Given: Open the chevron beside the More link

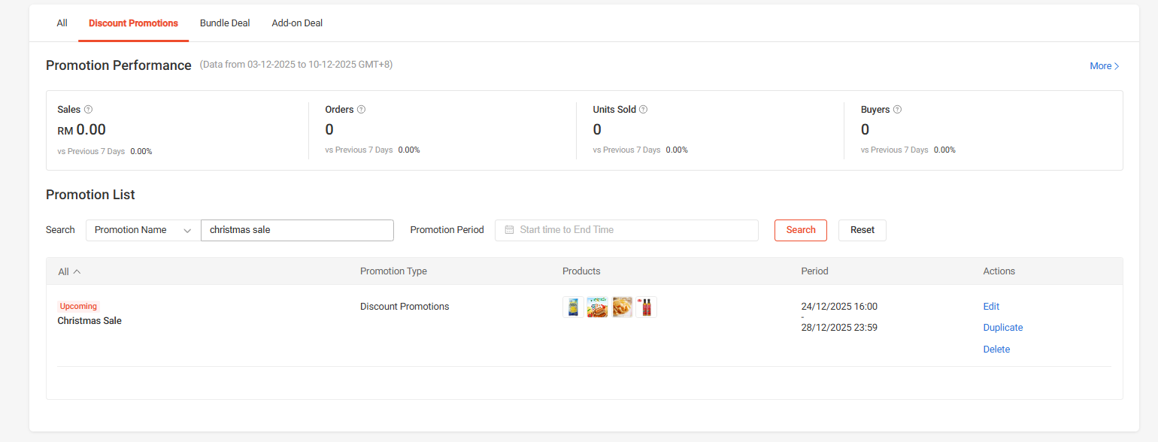Looking at the screenshot, I should (x=1117, y=65).
